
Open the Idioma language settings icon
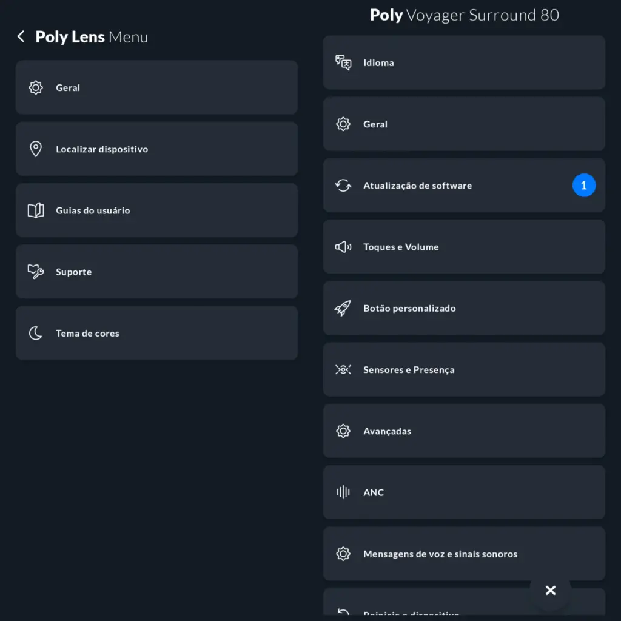[343, 62]
